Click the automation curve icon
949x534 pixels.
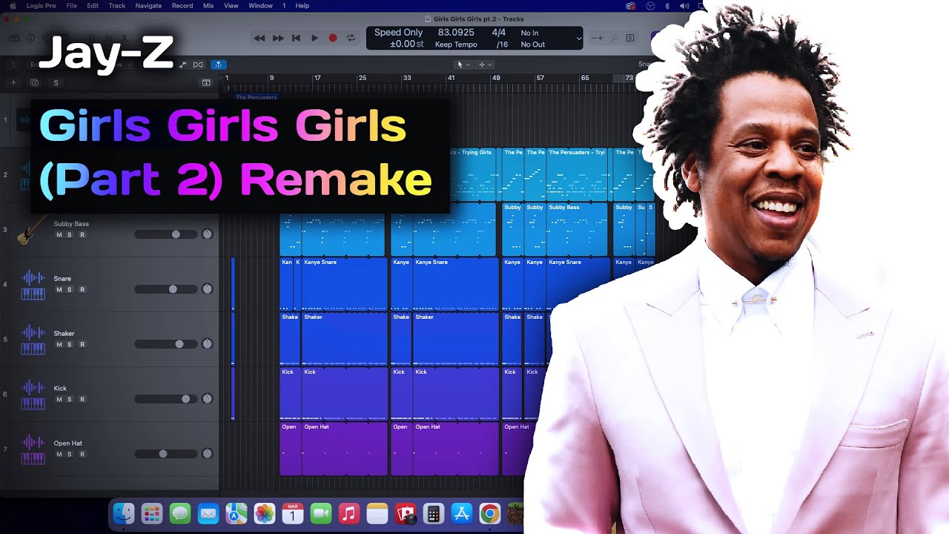tap(183, 65)
